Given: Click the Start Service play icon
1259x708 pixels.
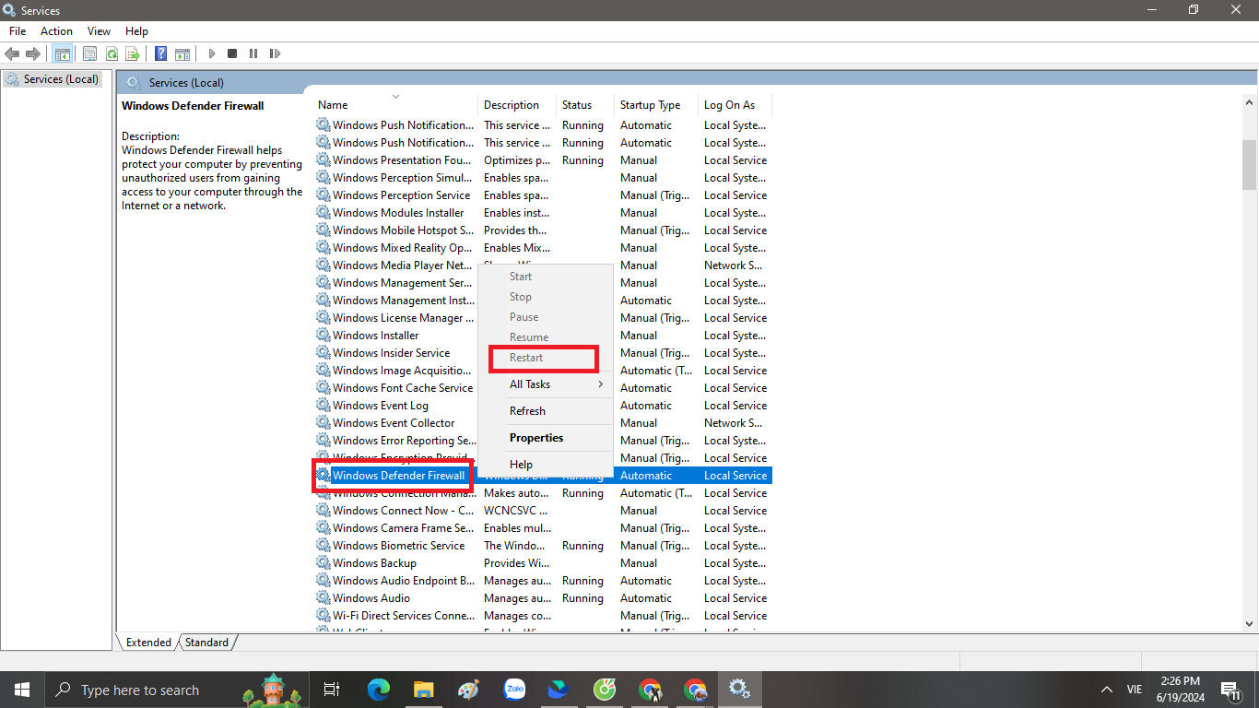Looking at the screenshot, I should coord(211,53).
